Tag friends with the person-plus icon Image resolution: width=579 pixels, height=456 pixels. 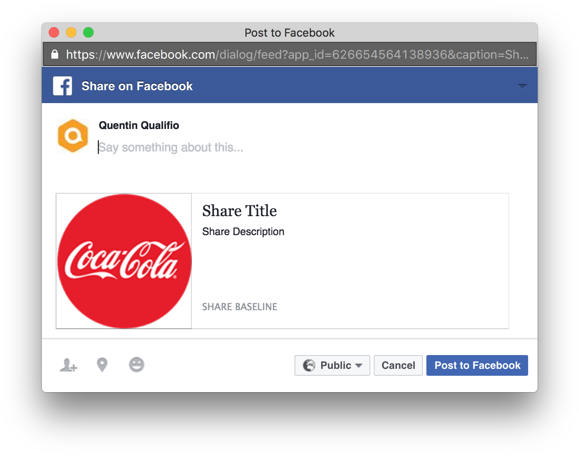click(68, 365)
